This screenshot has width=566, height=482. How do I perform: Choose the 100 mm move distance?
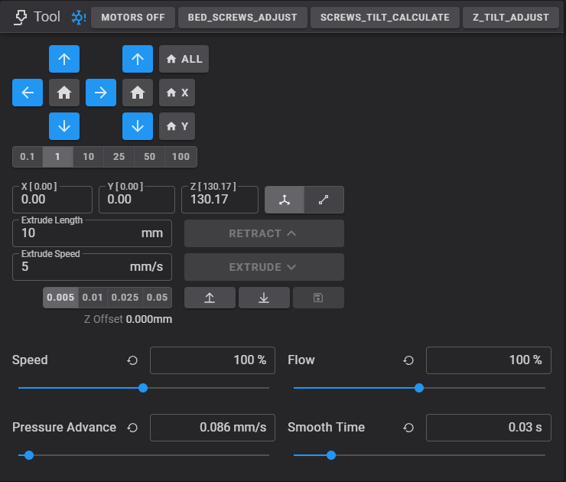tap(181, 157)
